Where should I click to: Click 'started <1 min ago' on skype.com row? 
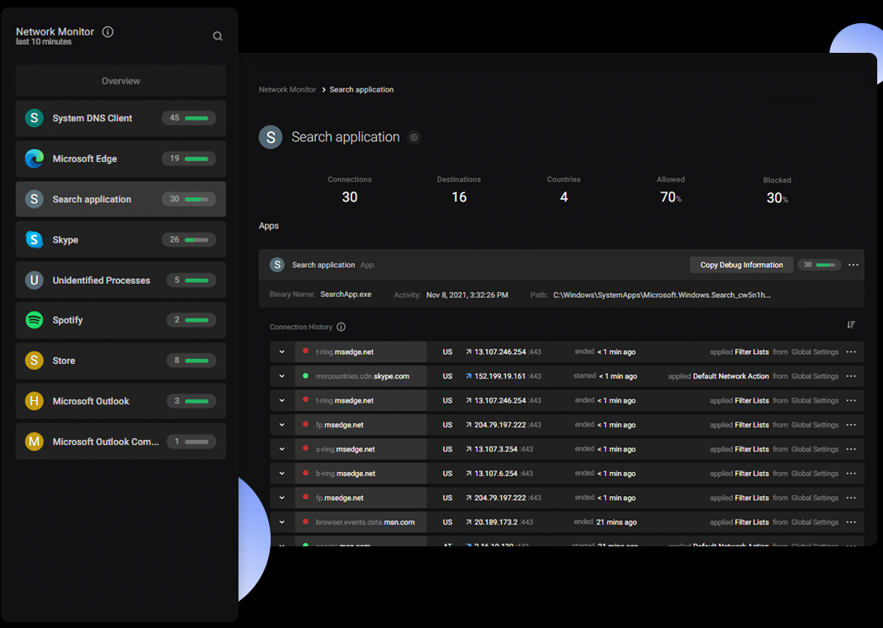click(x=606, y=376)
